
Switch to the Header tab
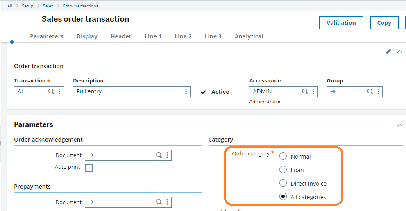pos(121,36)
